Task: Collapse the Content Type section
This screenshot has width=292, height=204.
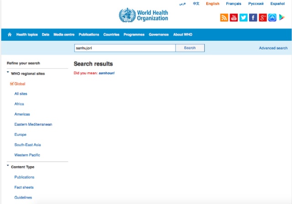Action: (x=8, y=166)
